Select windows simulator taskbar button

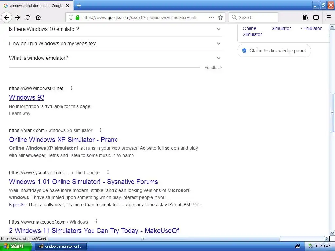coord(61,246)
